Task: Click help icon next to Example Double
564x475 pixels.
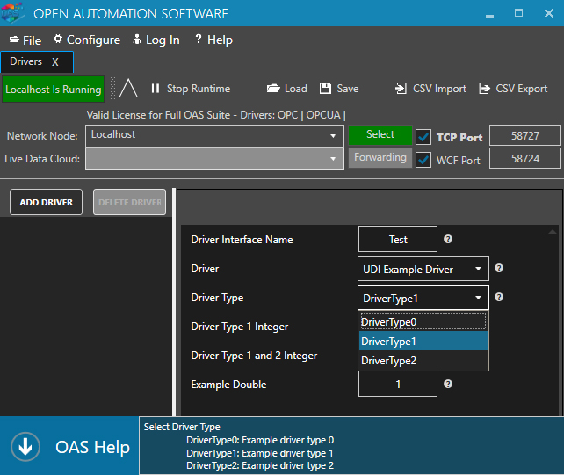Action: pos(448,384)
